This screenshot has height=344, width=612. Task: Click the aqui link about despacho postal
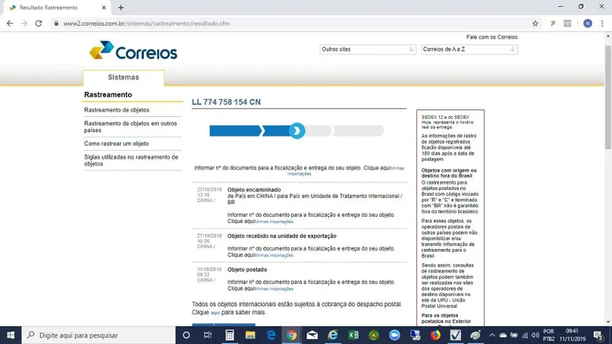coord(215,313)
